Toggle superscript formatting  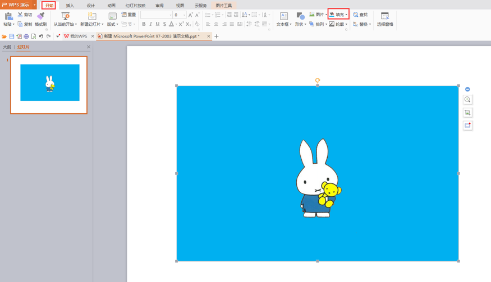tap(181, 24)
